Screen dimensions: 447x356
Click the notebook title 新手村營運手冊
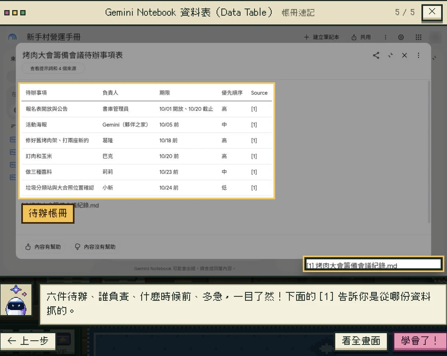tap(53, 37)
